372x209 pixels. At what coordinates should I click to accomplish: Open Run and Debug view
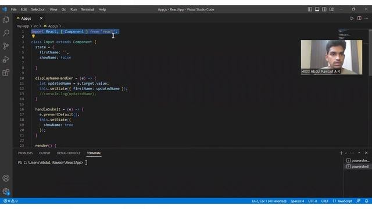(6, 59)
